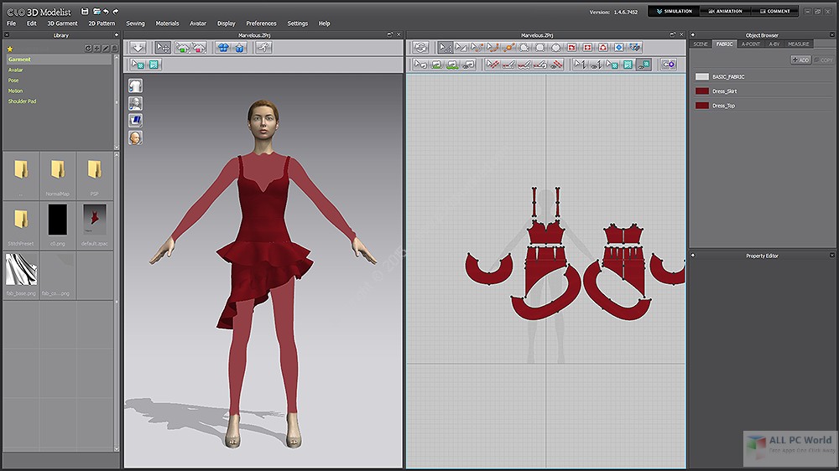The width and height of the screenshot is (839, 471).
Task: Click the running figure motion icon
Action: (263, 48)
